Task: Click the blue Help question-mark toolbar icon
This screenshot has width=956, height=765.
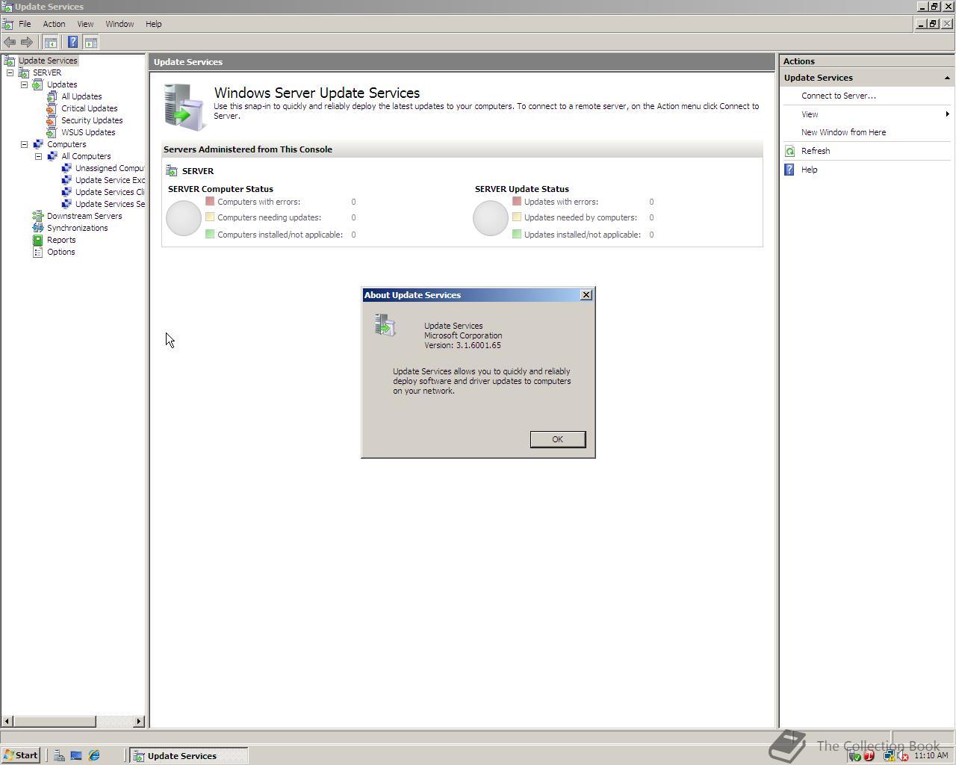Action: pyautogui.click(x=72, y=43)
